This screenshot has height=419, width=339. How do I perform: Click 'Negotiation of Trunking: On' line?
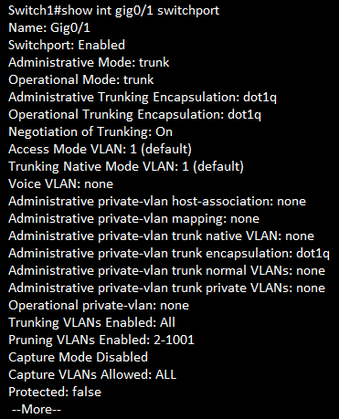click(x=90, y=132)
